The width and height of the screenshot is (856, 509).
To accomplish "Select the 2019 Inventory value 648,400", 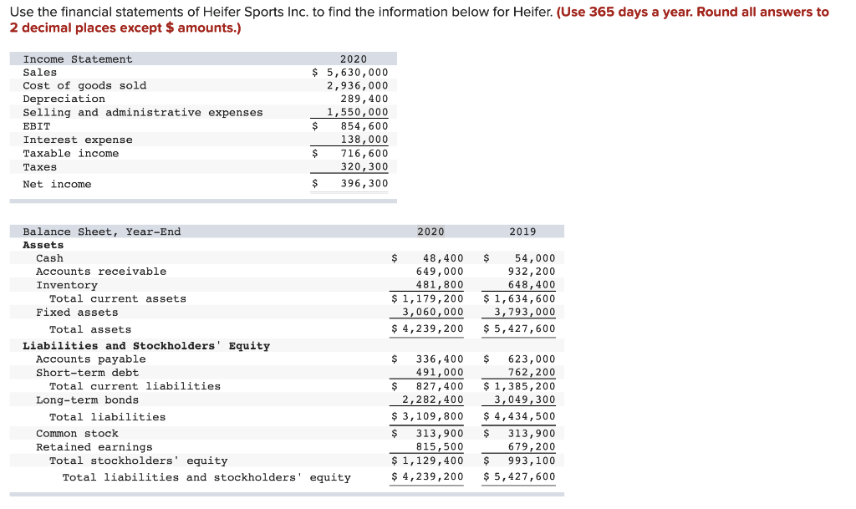I will (531, 285).
